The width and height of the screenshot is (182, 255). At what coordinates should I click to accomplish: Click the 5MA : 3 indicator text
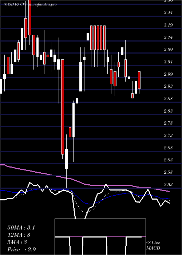[17, 242]
